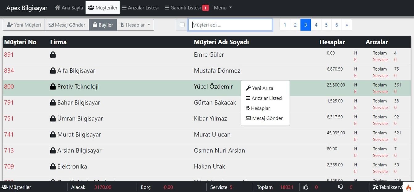Image resolution: width=414 pixels, height=192 pixels.
Task: Select customer name Kibar Yılmaz
Action: [211, 119]
